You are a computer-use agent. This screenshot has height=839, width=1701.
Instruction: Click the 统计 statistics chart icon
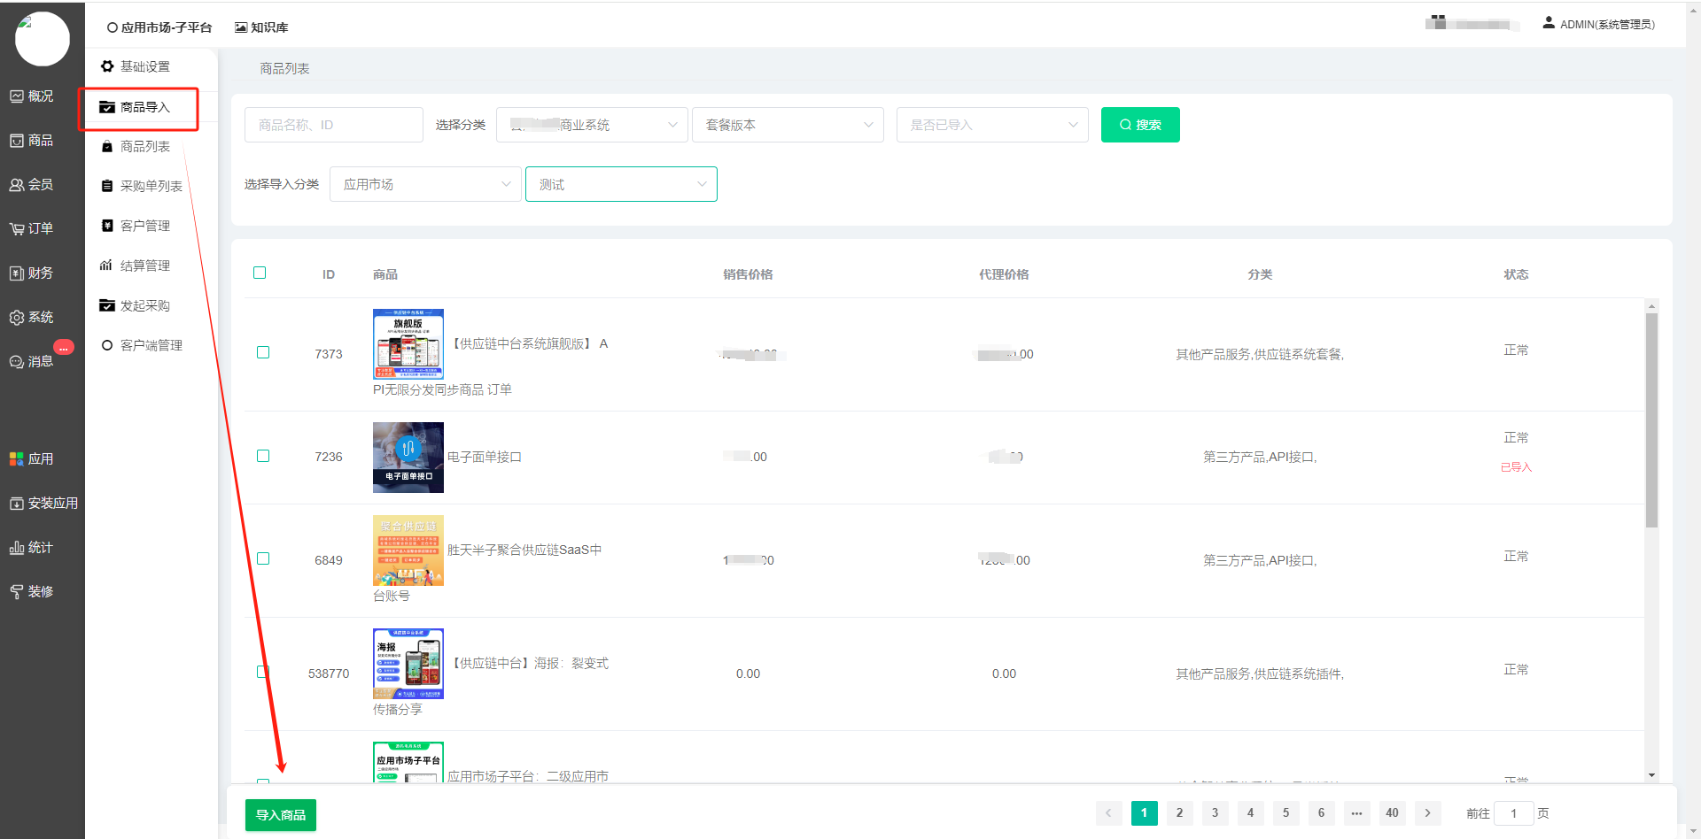[17, 548]
